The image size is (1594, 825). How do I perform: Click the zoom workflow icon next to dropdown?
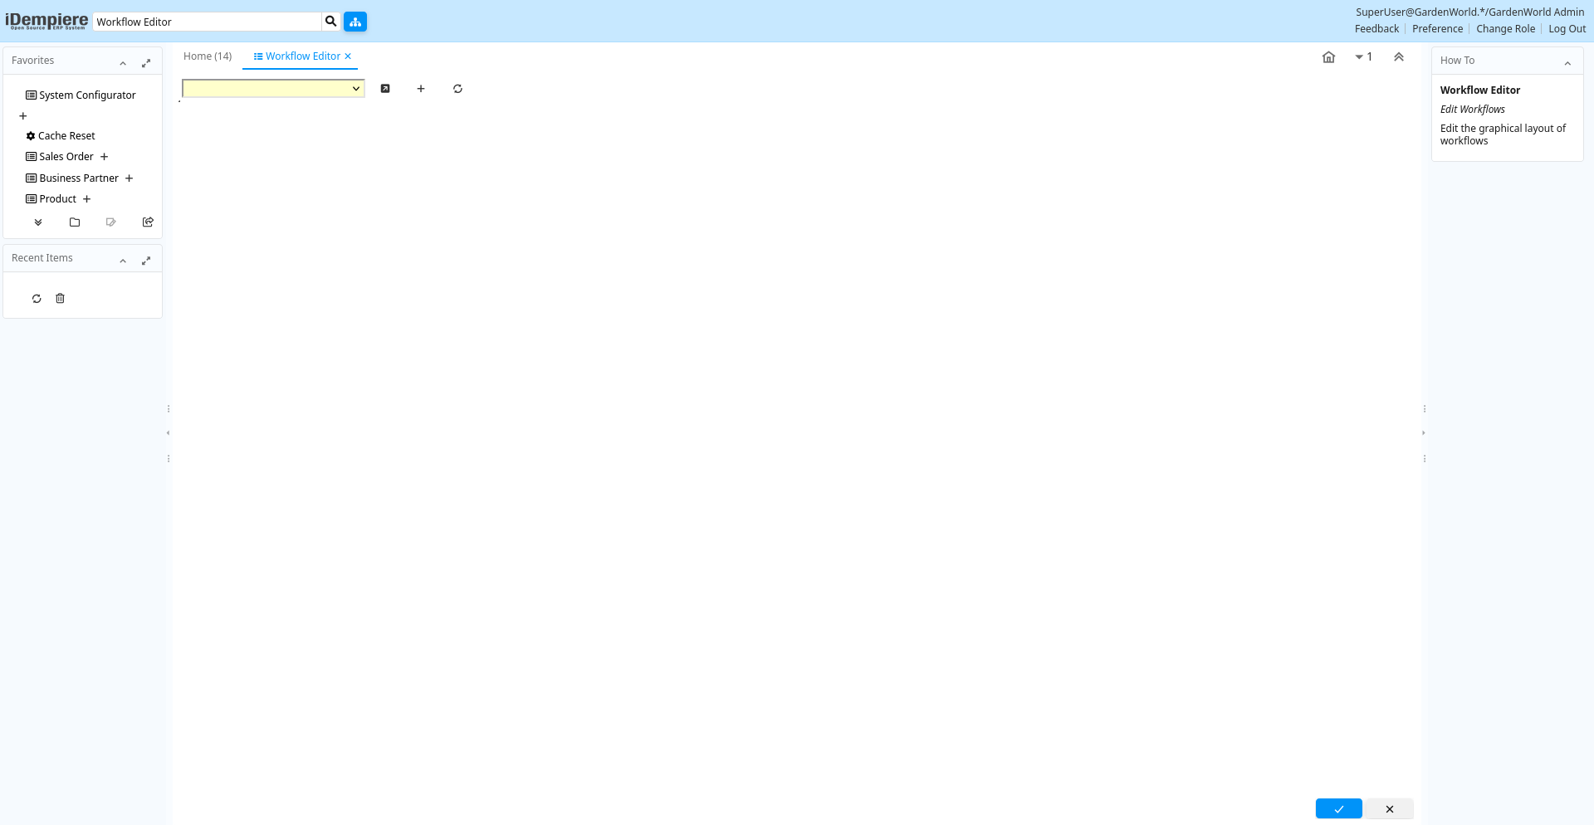pyautogui.click(x=385, y=89)
